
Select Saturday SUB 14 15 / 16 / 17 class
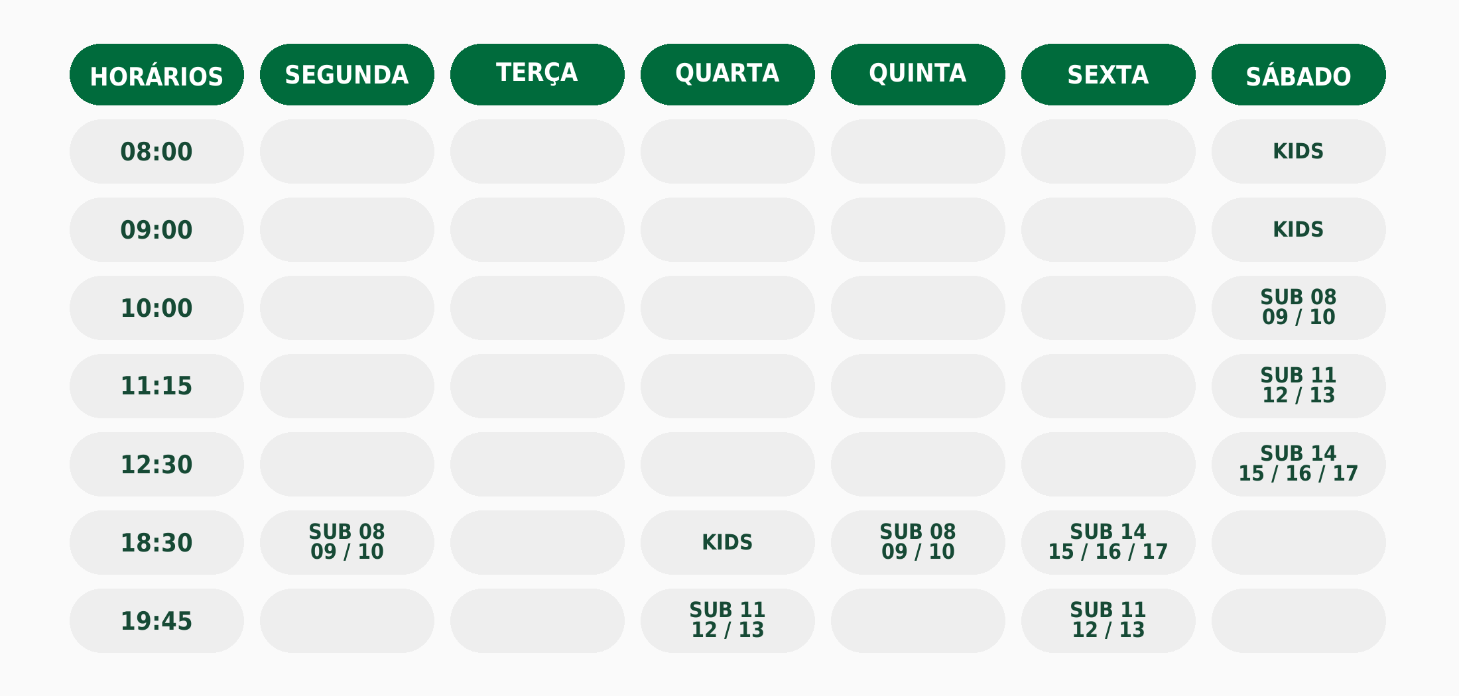coord(1299,465)
